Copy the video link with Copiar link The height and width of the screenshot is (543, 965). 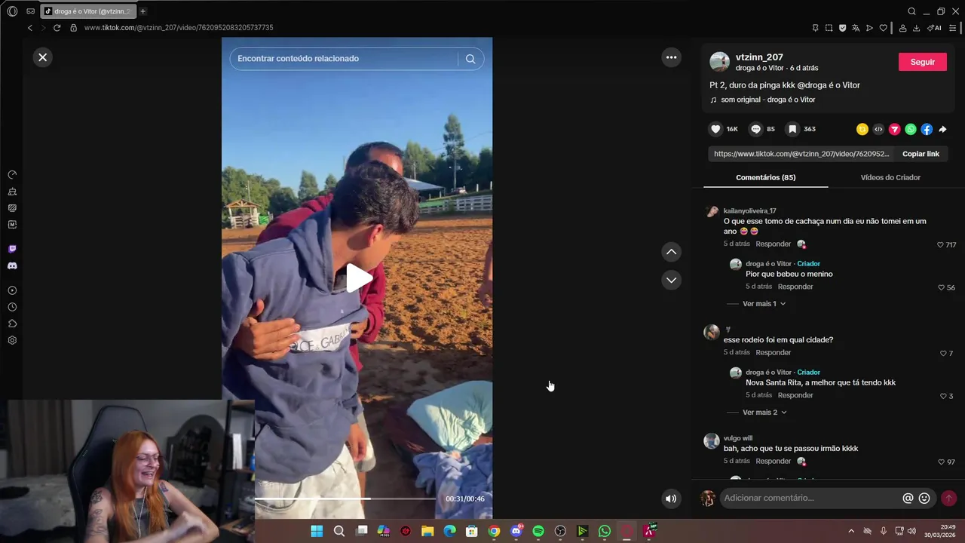[x=921, y=154]
